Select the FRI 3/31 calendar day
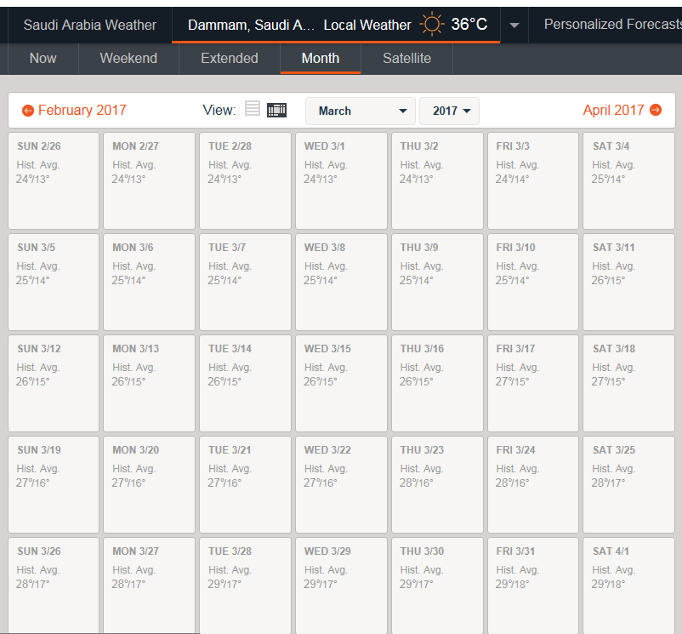This screenshot has width=682, height=634. [x=533, y=585]
